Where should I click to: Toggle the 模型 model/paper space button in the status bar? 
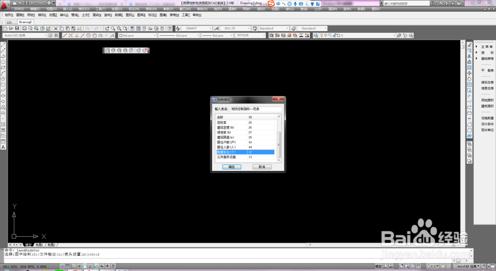point(378,266)
